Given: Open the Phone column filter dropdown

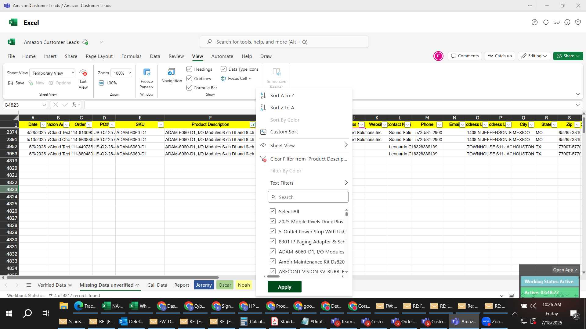Looking at the screenshot, I should (x=440, y=125).
